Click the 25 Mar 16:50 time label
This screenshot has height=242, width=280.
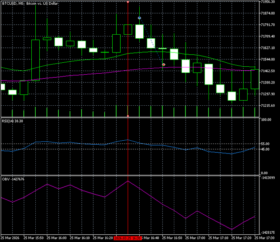(172, 238)
